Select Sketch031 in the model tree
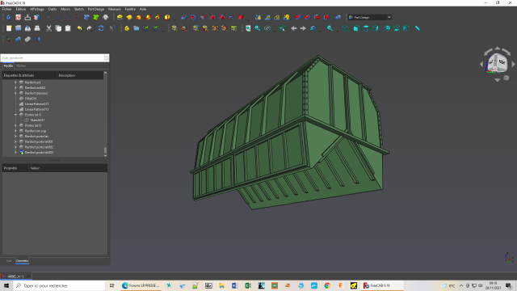Viewport: 517px width, 291px height. pos(37,120)
